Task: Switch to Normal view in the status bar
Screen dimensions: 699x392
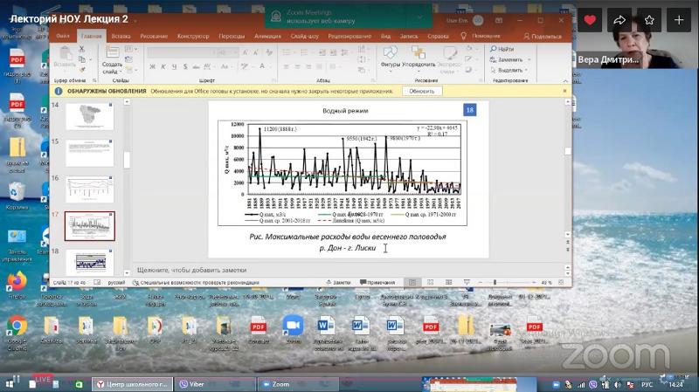Action: pyautogui.click(x=412, y=283)
